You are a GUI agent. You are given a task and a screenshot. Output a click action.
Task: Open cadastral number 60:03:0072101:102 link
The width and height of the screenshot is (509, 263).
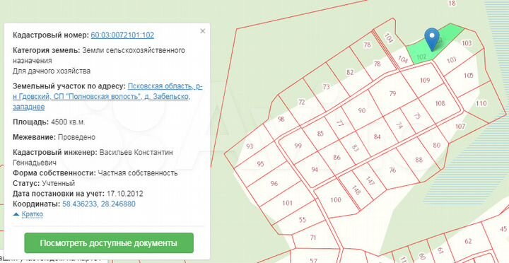pyautogui.click(x=122, y=35)
